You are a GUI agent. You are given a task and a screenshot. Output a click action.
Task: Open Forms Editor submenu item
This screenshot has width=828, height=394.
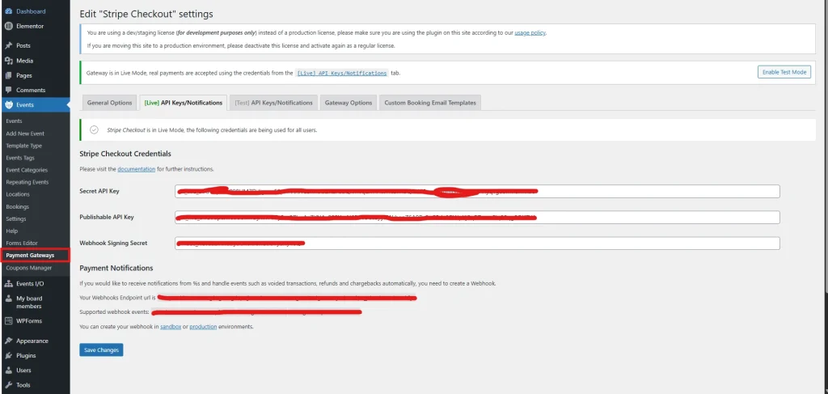point(22,243)
